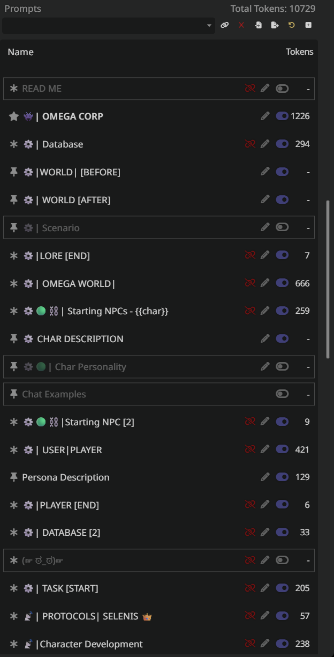Click the PROTOCOLS SELENIS prompt name
Image resolution: width=334 pixels, height=657 pixels.
(90, 616)
